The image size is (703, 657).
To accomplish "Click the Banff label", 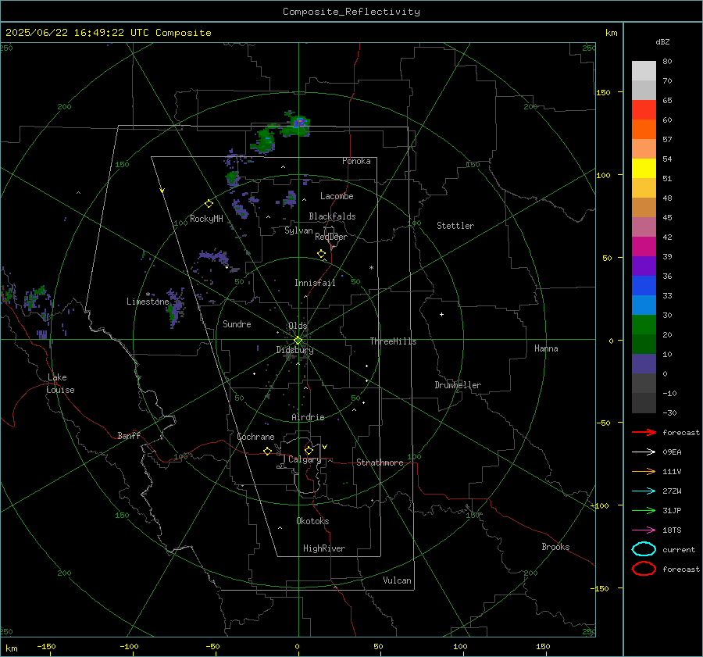I will [x=129, y=435].
